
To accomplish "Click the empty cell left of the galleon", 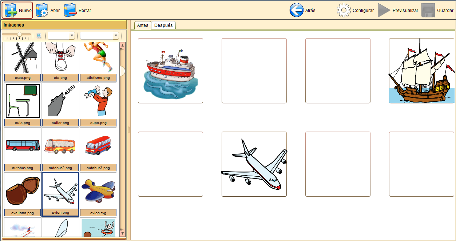I will (x=338, y=71).
